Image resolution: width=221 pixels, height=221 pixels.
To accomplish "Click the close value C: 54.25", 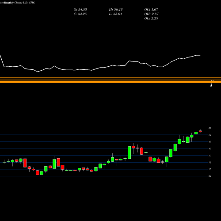I will pyautogui.click(x=80, y=14).
